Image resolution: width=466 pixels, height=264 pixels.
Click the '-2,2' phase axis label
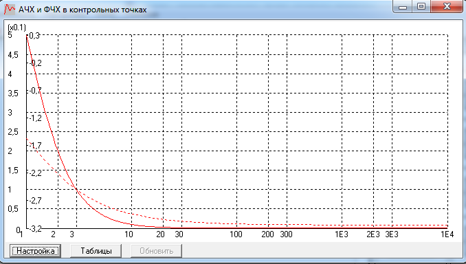(x=35, y=173)
